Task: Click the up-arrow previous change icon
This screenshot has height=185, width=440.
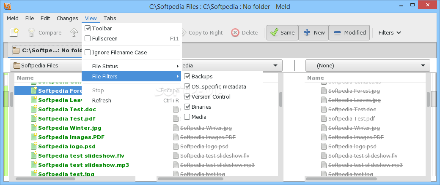Action: click(74, 32)
